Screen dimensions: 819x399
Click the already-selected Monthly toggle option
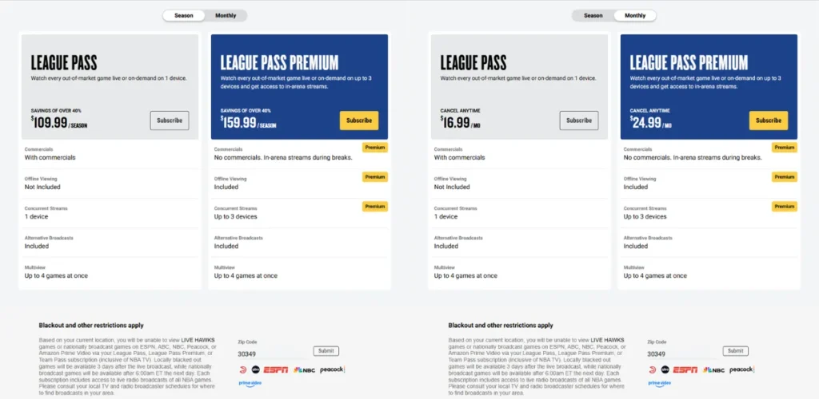click(x=635, y=15)
